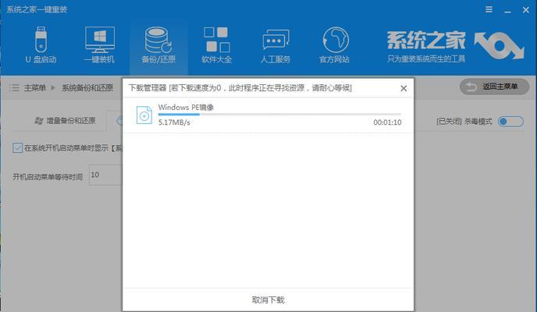
Task: Close the 系统之家 main window
Action: pos(526,10)
